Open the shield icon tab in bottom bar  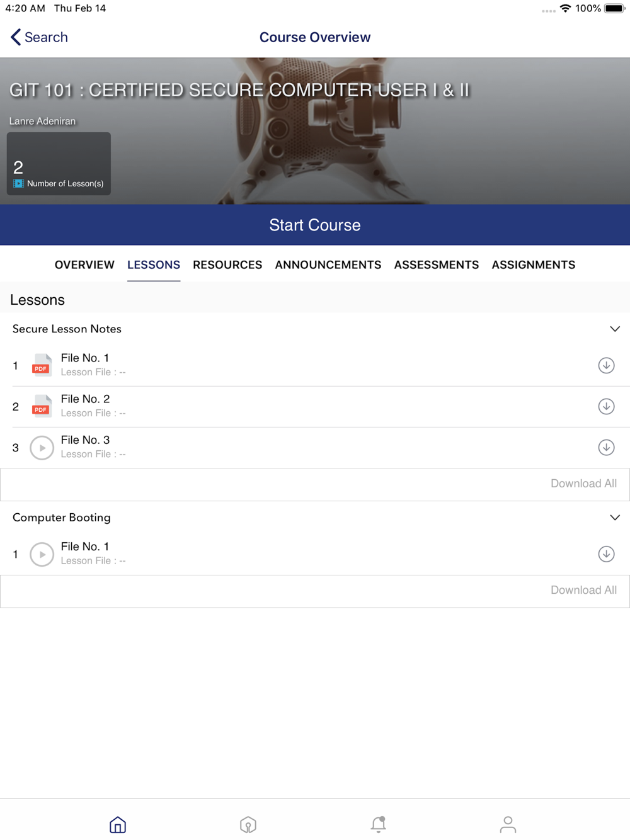tap(248, 824)
